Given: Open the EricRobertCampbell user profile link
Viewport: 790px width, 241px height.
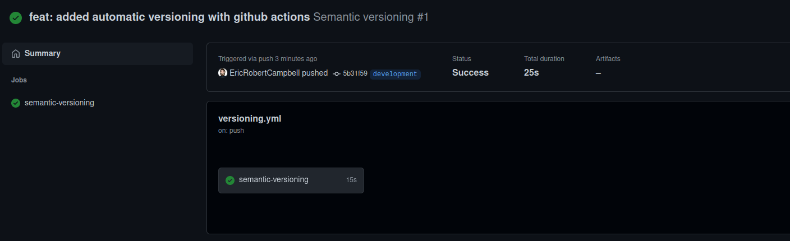Looking at the screenshot, I should 265,73.
